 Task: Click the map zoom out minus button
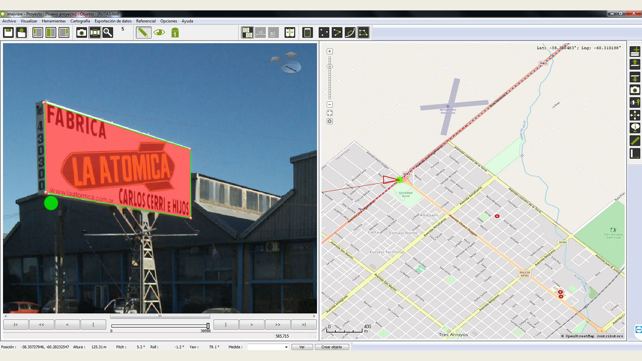329,104
